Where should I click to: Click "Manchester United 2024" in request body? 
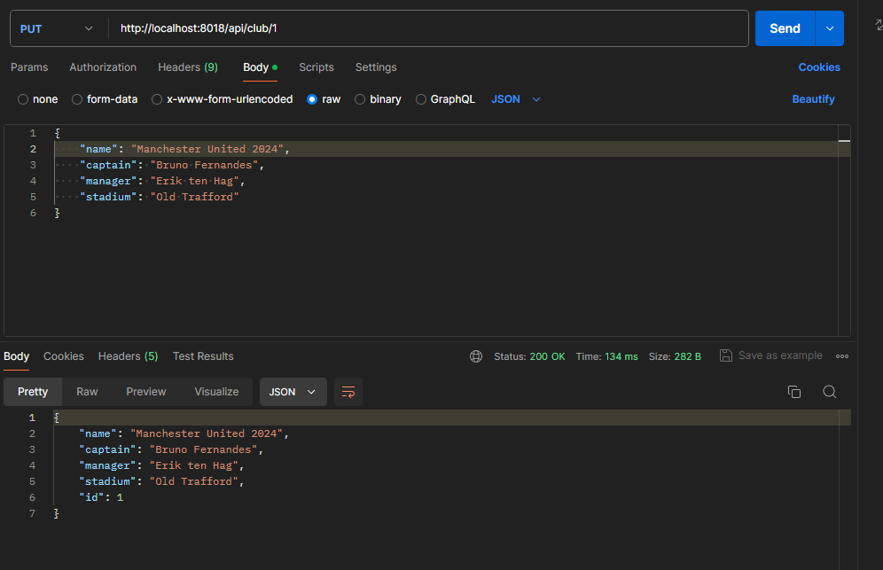tap(207, 149)
